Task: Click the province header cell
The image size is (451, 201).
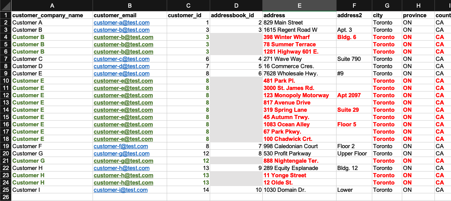Action: (418, 15)
